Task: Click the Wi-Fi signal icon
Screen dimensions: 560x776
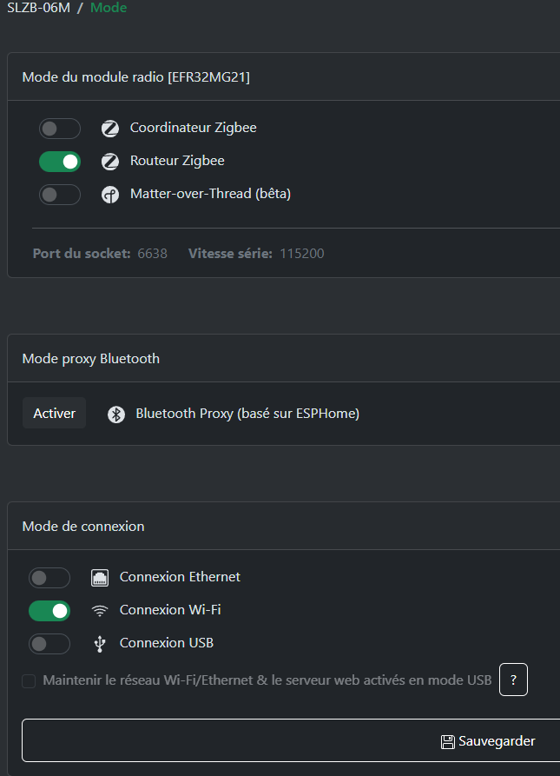Action: (100, 611)
